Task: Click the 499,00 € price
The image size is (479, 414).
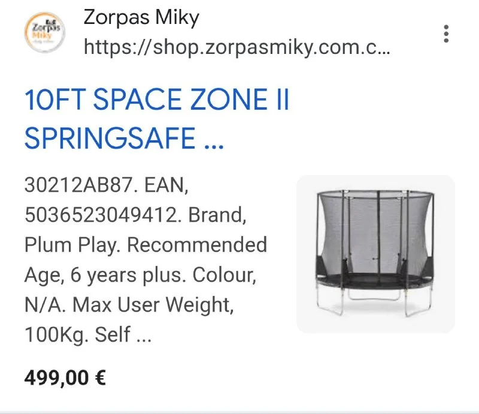Action: [65, 378]
